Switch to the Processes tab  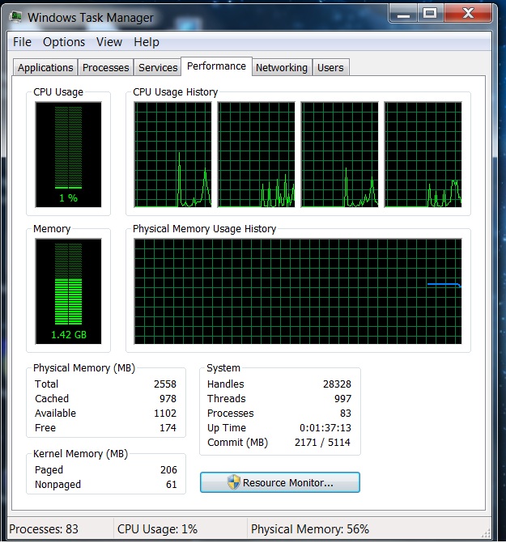click(x=105, y=67)
